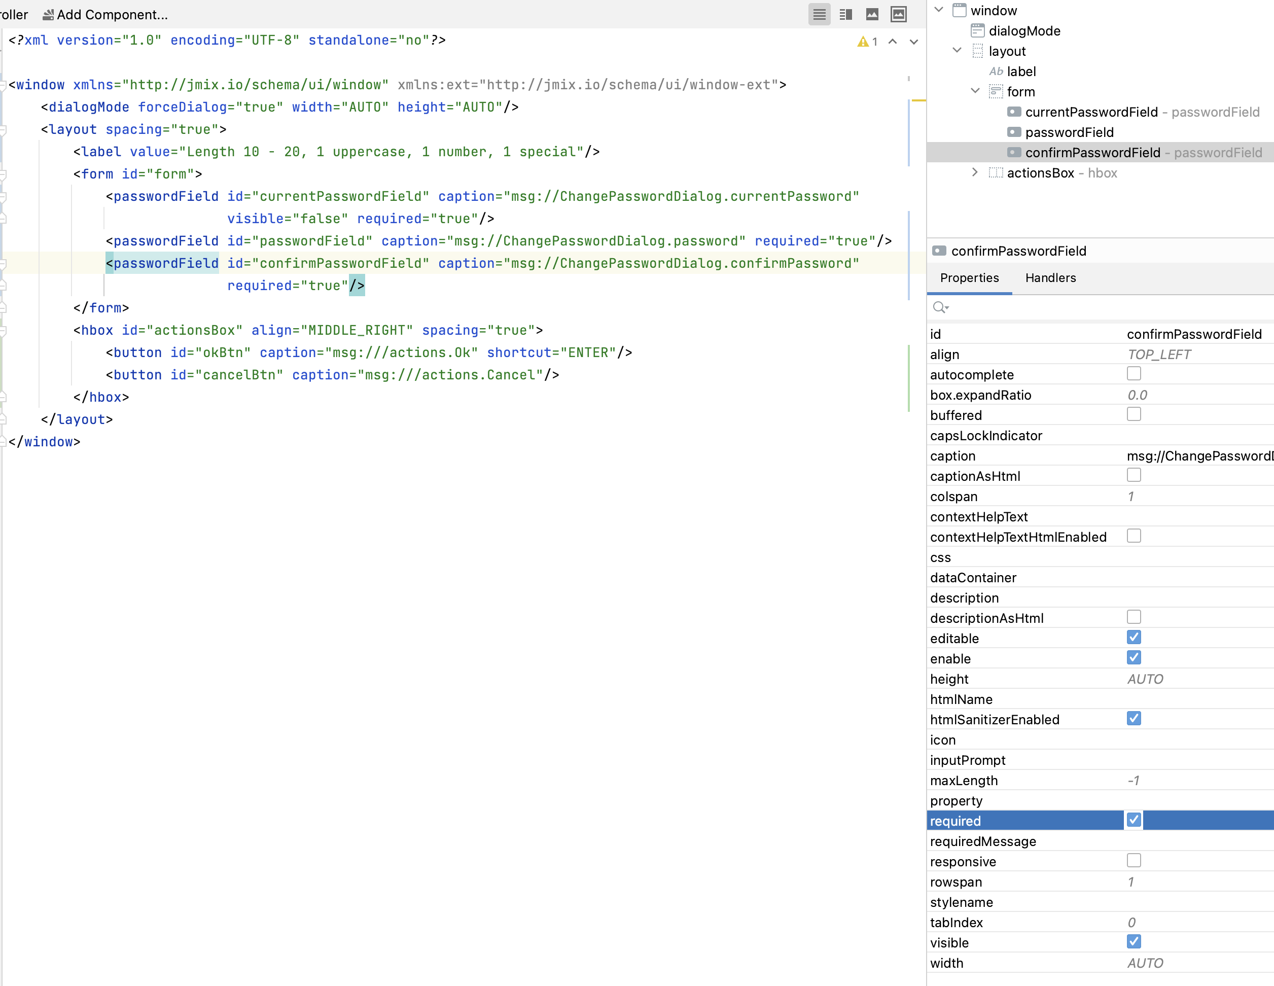The width and height of the screenshot is (1274, 986).
Task: Click the hbox actionsBox opening tag line
Action: (308, 330)
